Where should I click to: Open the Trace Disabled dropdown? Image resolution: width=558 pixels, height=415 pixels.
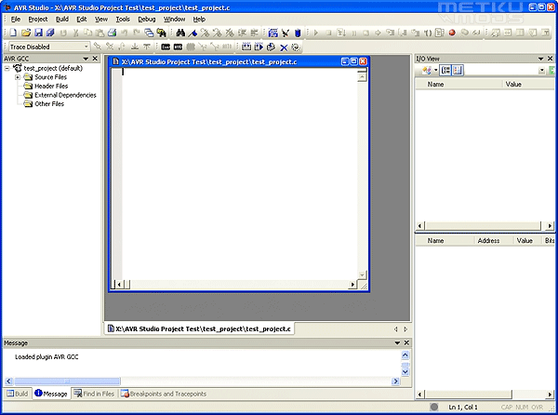(x=86, y=47)
